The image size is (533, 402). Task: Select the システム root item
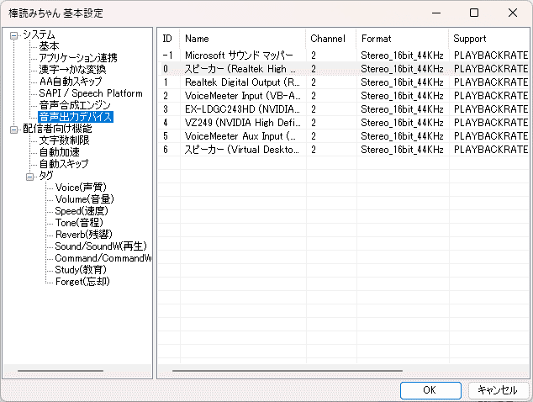point(39,34)
